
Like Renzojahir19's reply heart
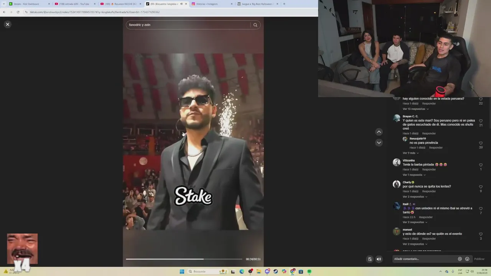[481, 143]
